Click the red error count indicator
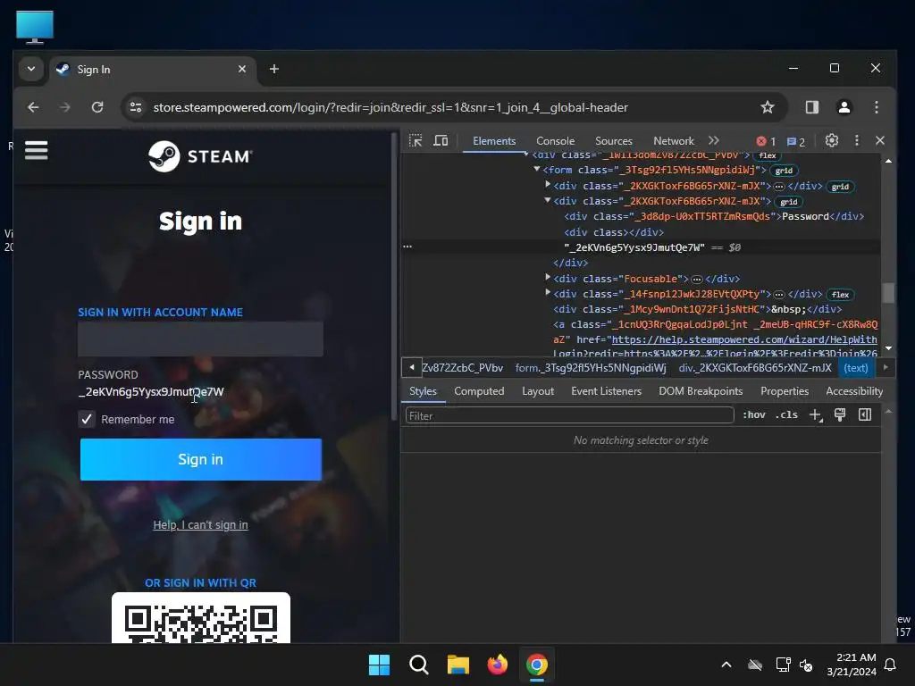This screenshot has width=915, height=686. [766, 141]
